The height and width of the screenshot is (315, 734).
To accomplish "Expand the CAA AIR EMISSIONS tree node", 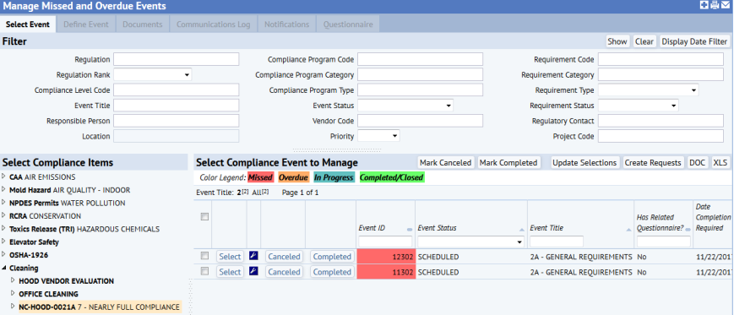I will coord(4,177).
